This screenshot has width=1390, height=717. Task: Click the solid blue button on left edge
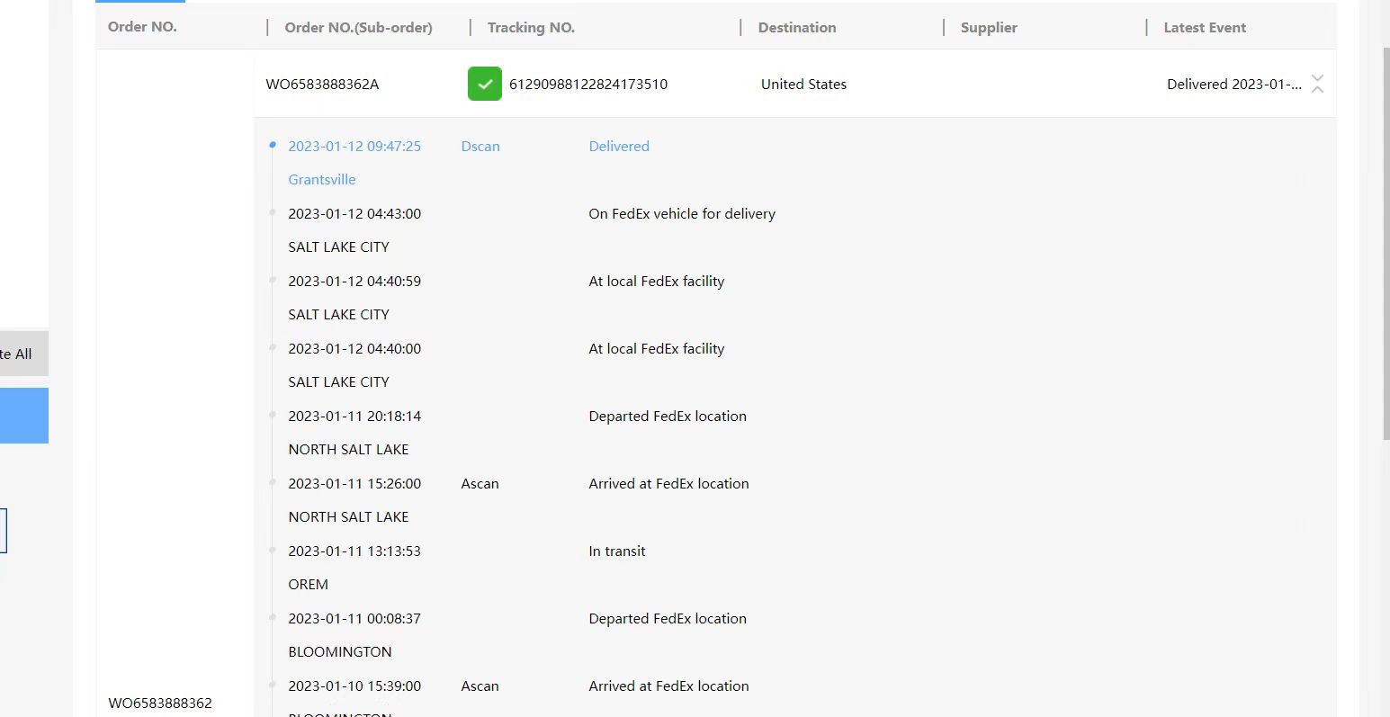click(23, 416)
